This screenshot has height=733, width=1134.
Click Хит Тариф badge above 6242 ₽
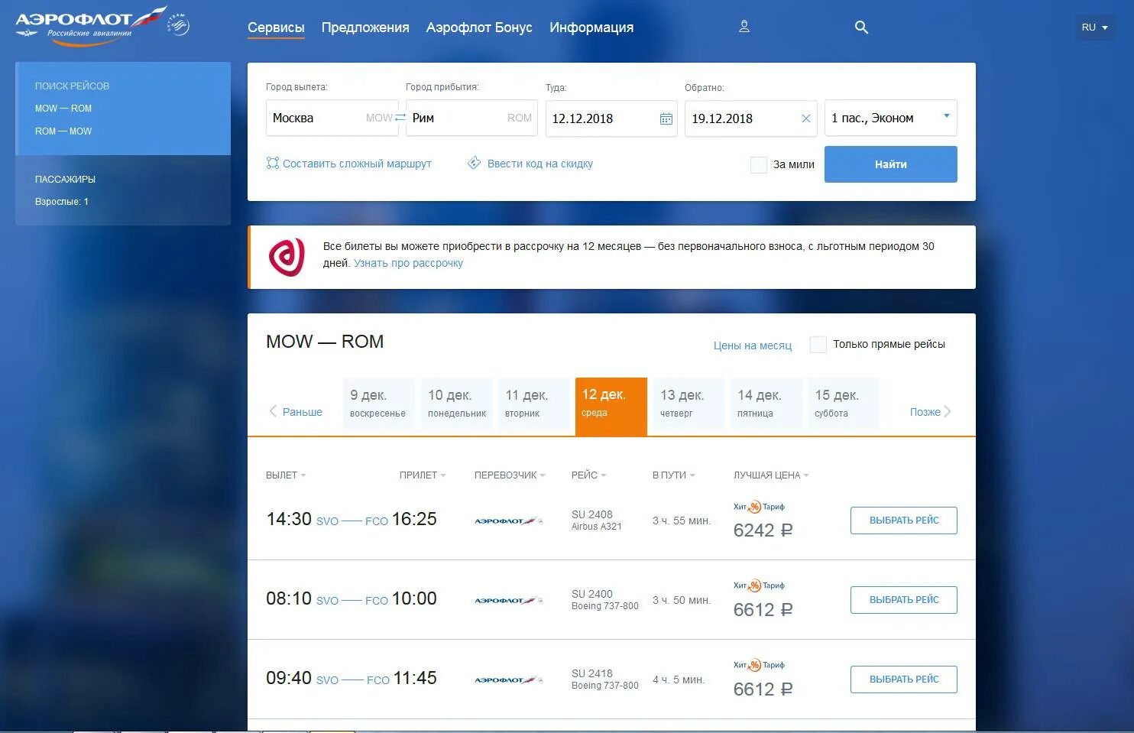[759, 507]
